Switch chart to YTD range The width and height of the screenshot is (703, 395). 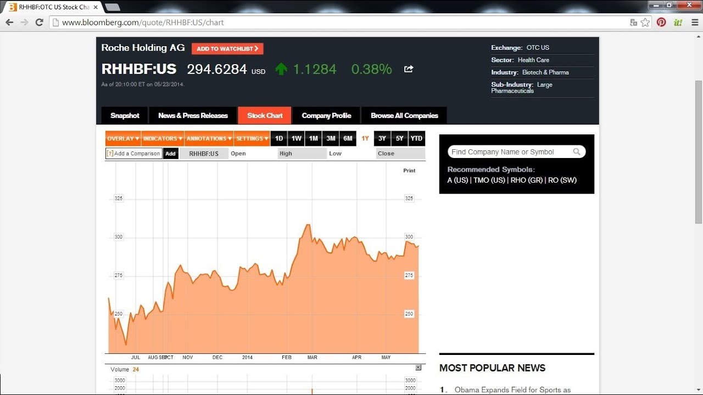(417, 139)
